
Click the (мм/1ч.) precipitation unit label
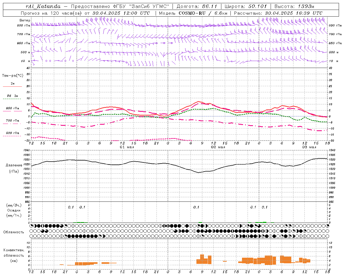(x=14, y=215)
